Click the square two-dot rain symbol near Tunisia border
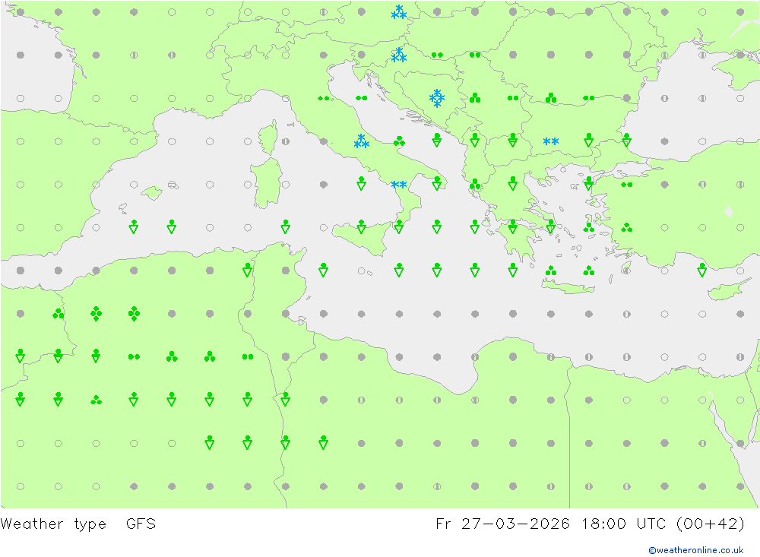Viewport: 760px width, 557px height. point(248,357)
